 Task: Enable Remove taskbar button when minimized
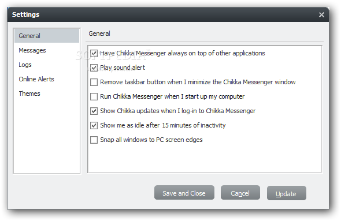pos(94,83)
